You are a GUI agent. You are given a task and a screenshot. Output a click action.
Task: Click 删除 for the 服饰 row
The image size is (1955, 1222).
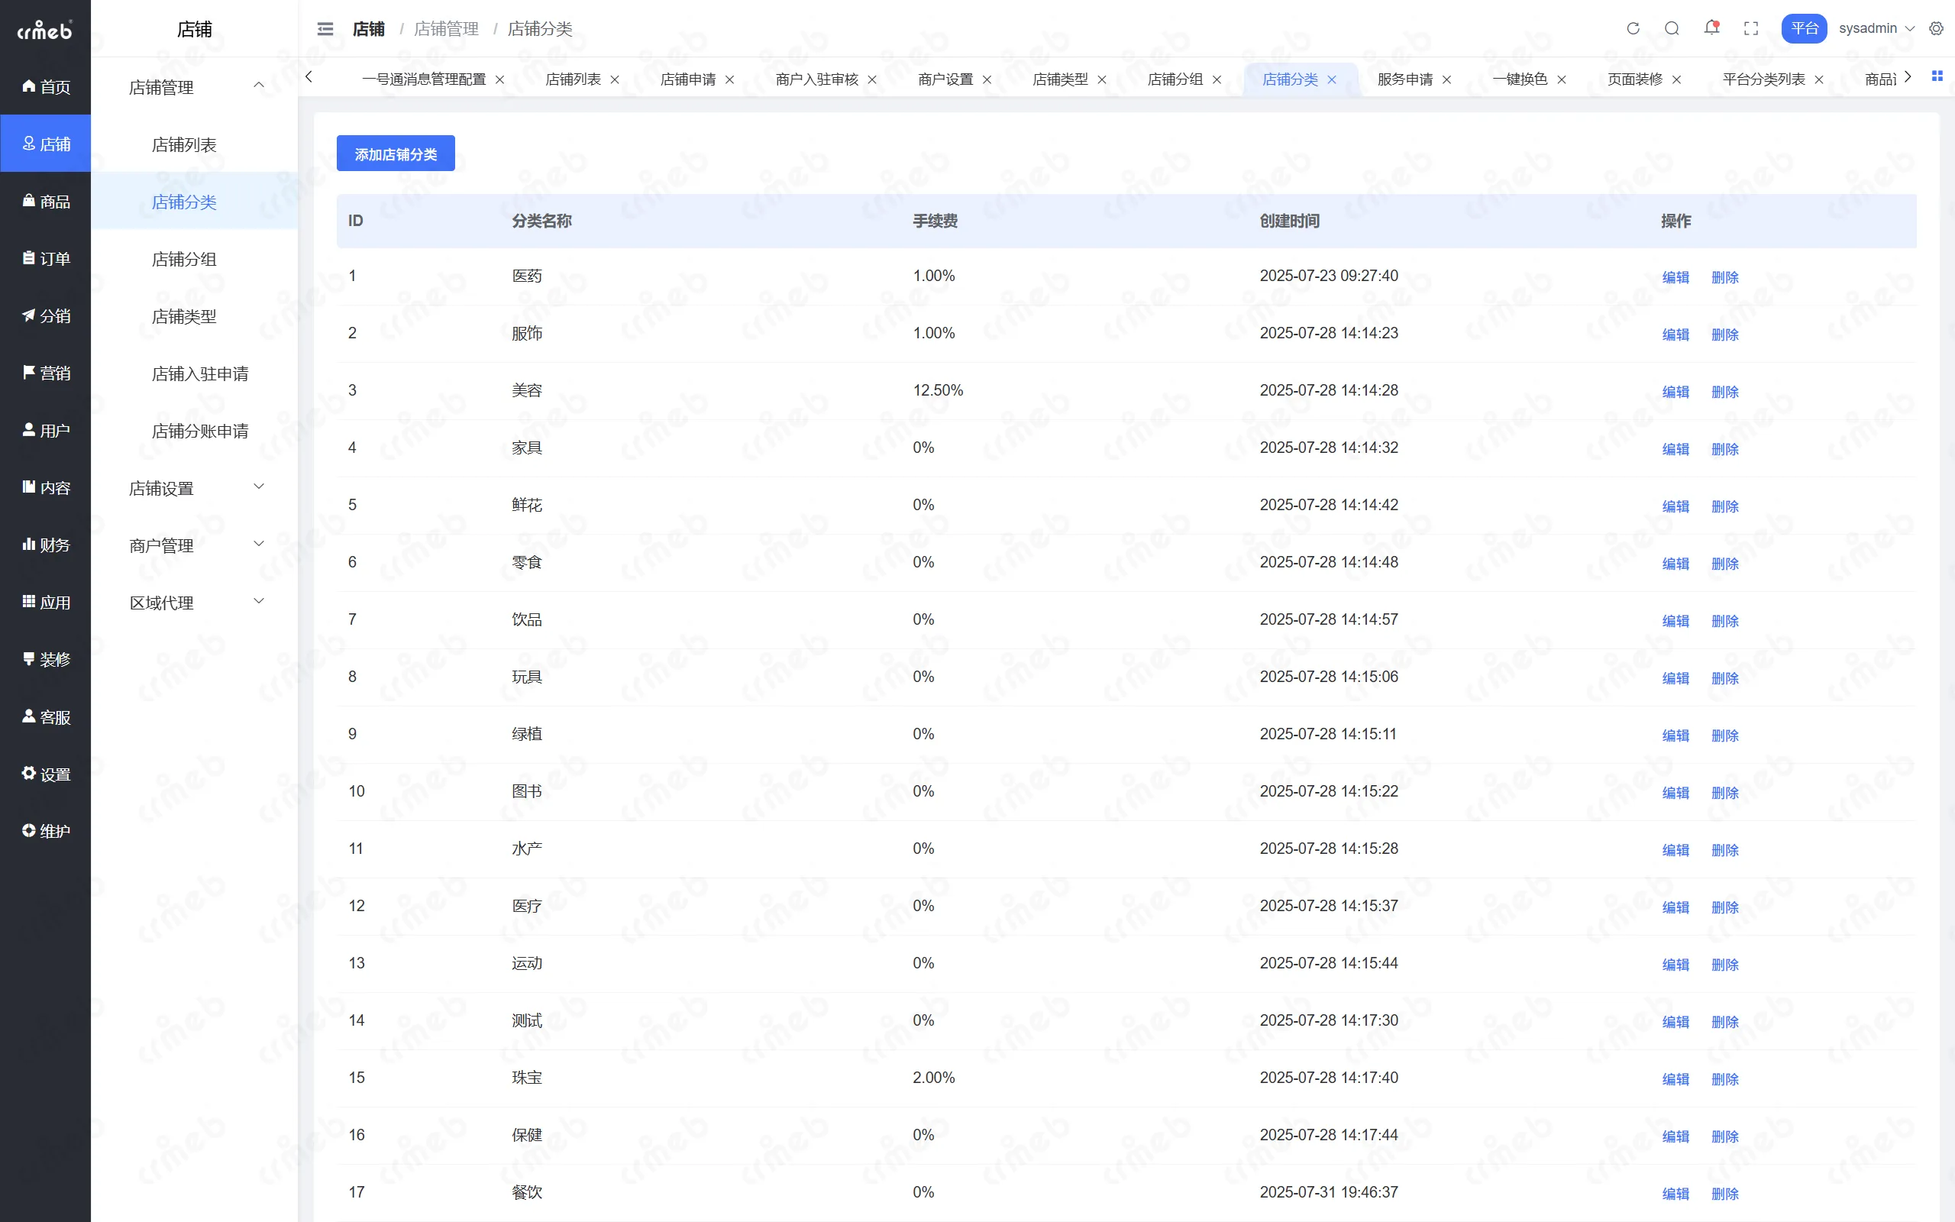(1725, 335)
